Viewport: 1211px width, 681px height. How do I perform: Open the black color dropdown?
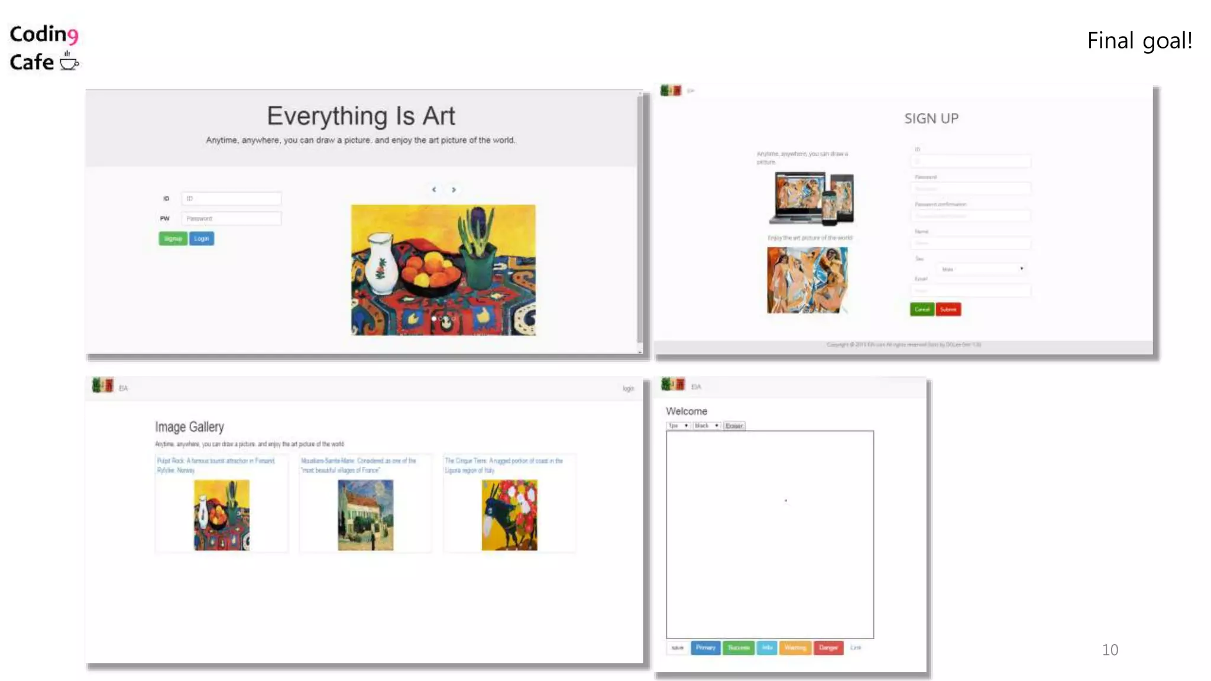pos(707,426)
